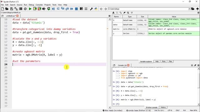Click the Save all files icon
This screenshot has width=200, height=112.
pos(16,9)
